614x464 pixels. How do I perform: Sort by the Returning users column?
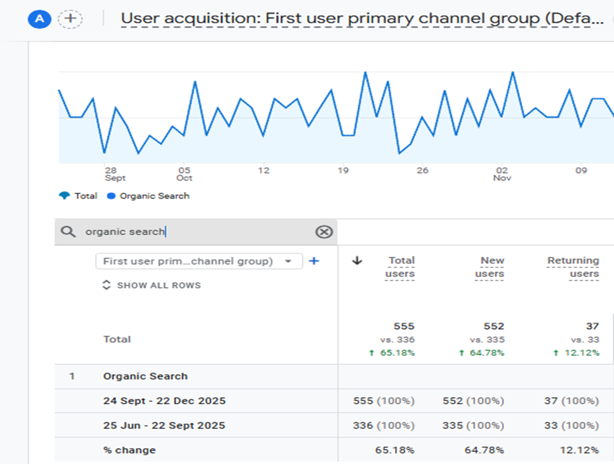573,267
